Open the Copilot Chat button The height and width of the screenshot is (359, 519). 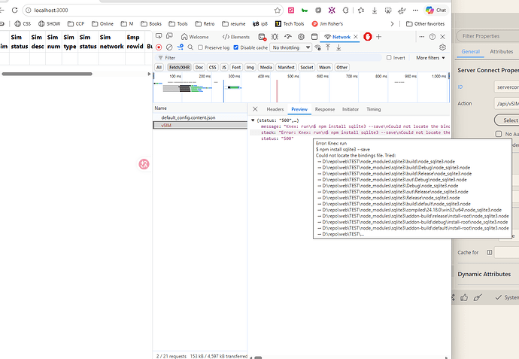click(x=436, y=11)
